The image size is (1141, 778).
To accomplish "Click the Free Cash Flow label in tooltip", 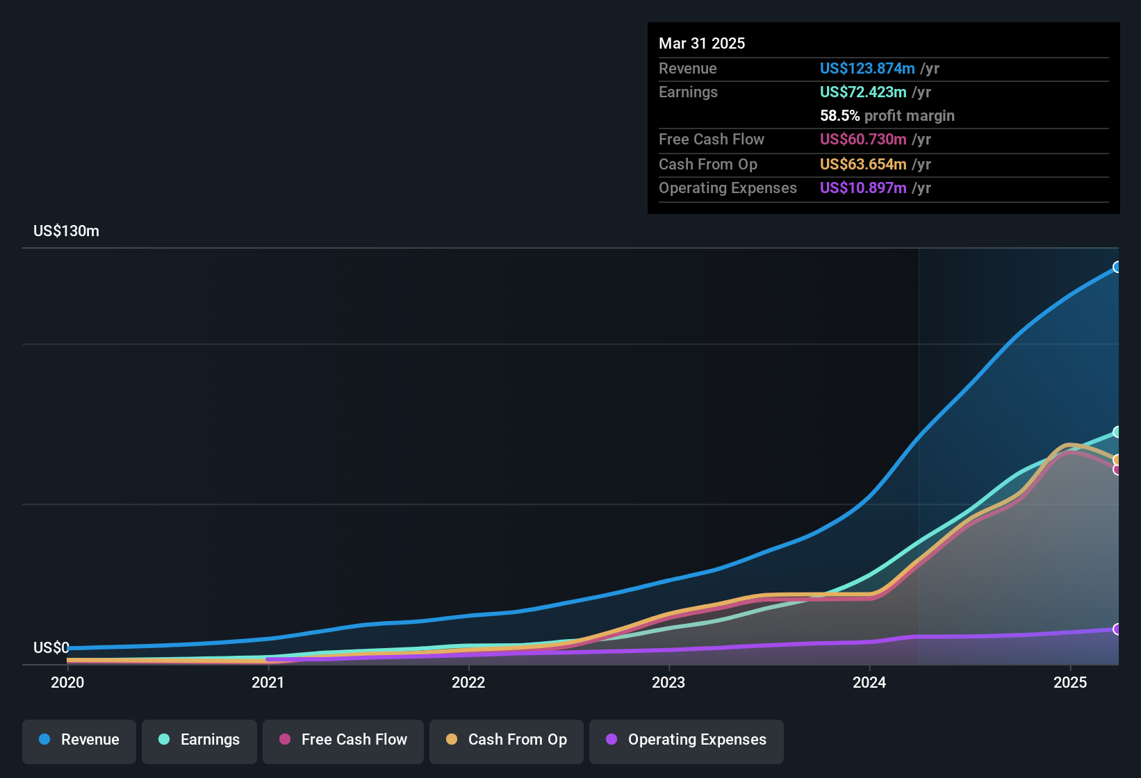I will (712, 139).
